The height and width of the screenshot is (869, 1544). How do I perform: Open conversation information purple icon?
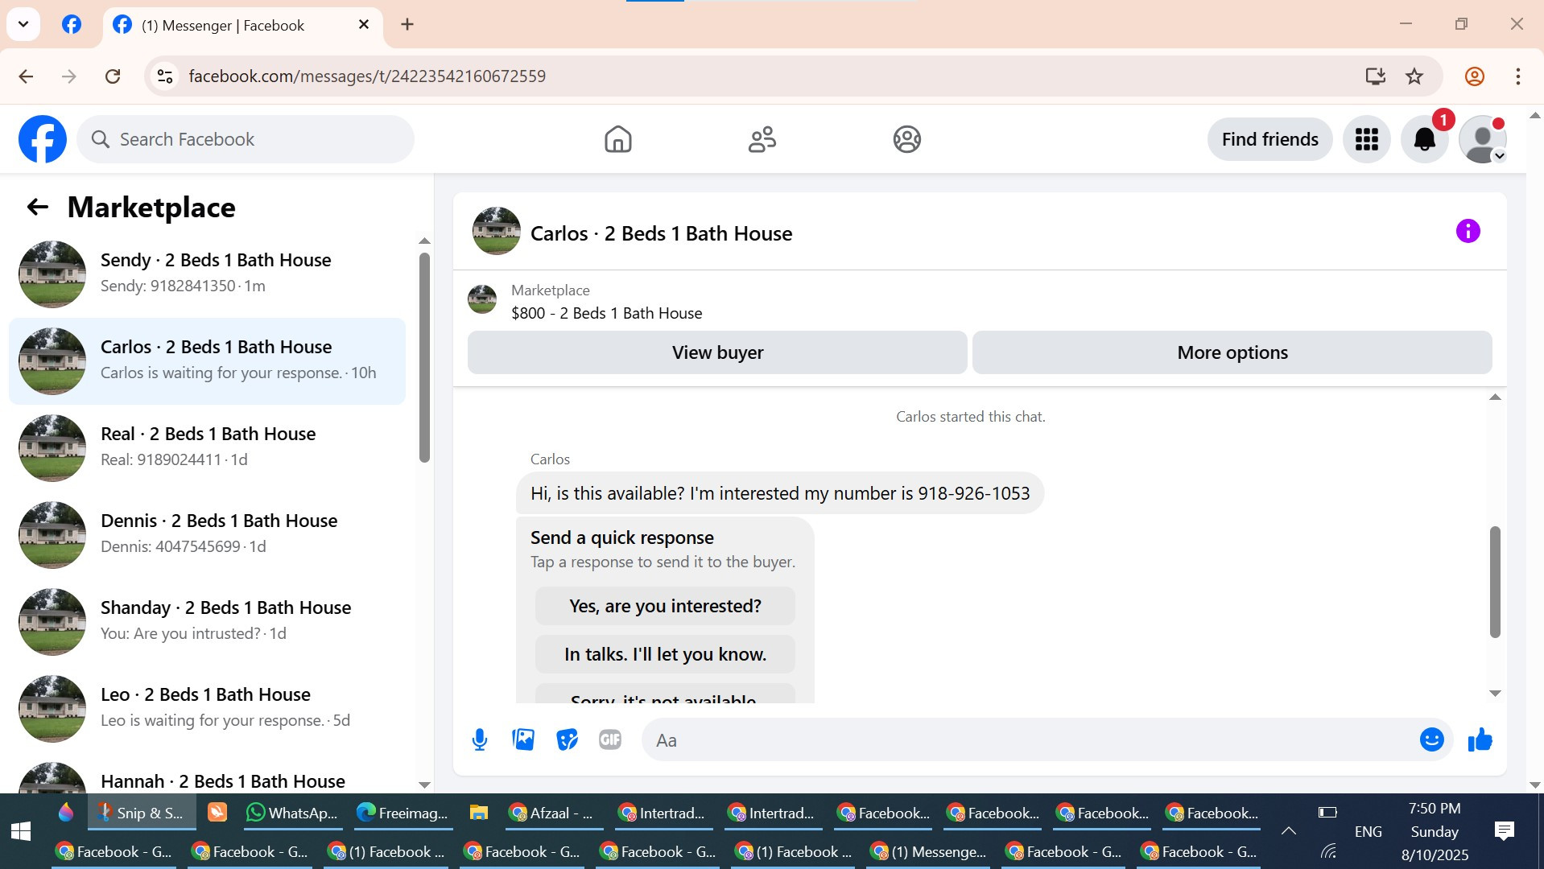pyautogui.click(x=1468, y=232)
